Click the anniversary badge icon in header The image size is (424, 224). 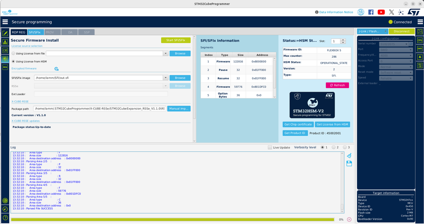click(x=360, y=12)
